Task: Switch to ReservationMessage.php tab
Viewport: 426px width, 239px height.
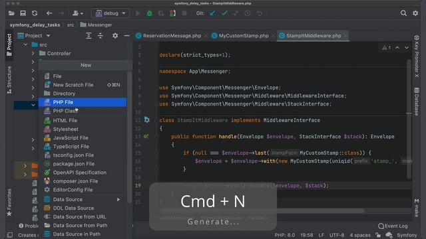Action: point(172,36)
